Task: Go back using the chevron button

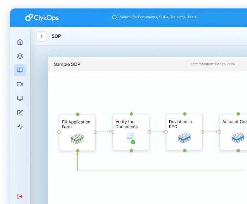Action: click(x=41, y=36)
